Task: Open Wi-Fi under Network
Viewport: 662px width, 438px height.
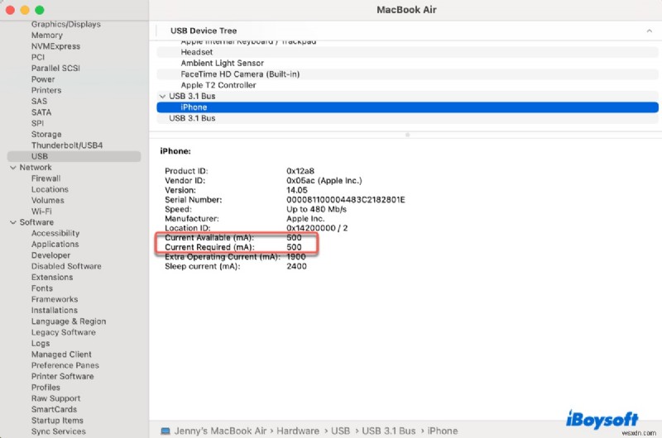Action: click(41, 212)
